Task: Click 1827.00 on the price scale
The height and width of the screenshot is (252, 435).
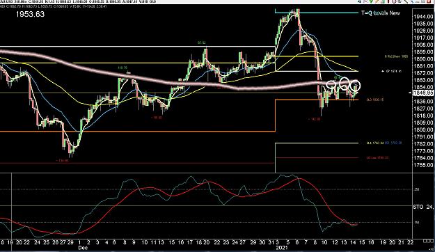Action: 423,109
